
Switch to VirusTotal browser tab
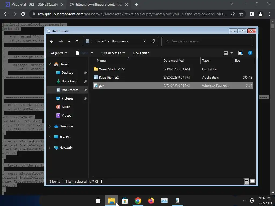click(x=35, y=5)
